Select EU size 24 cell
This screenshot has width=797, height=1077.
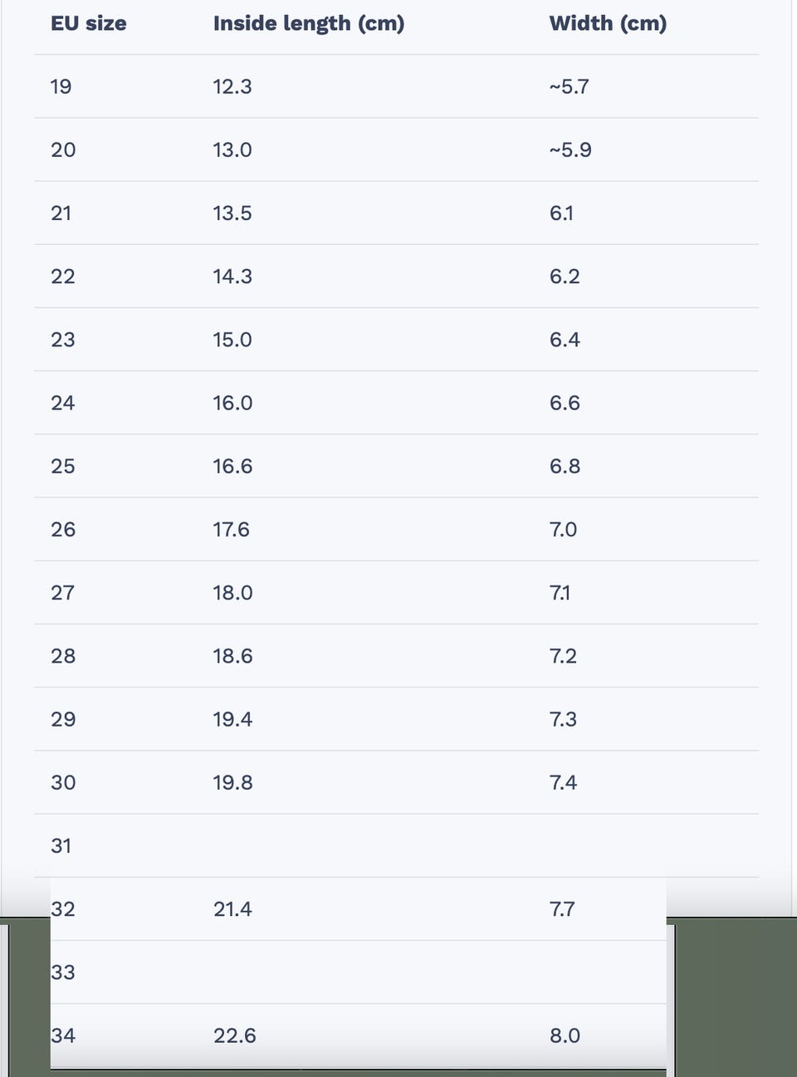[x=63, y=403]
